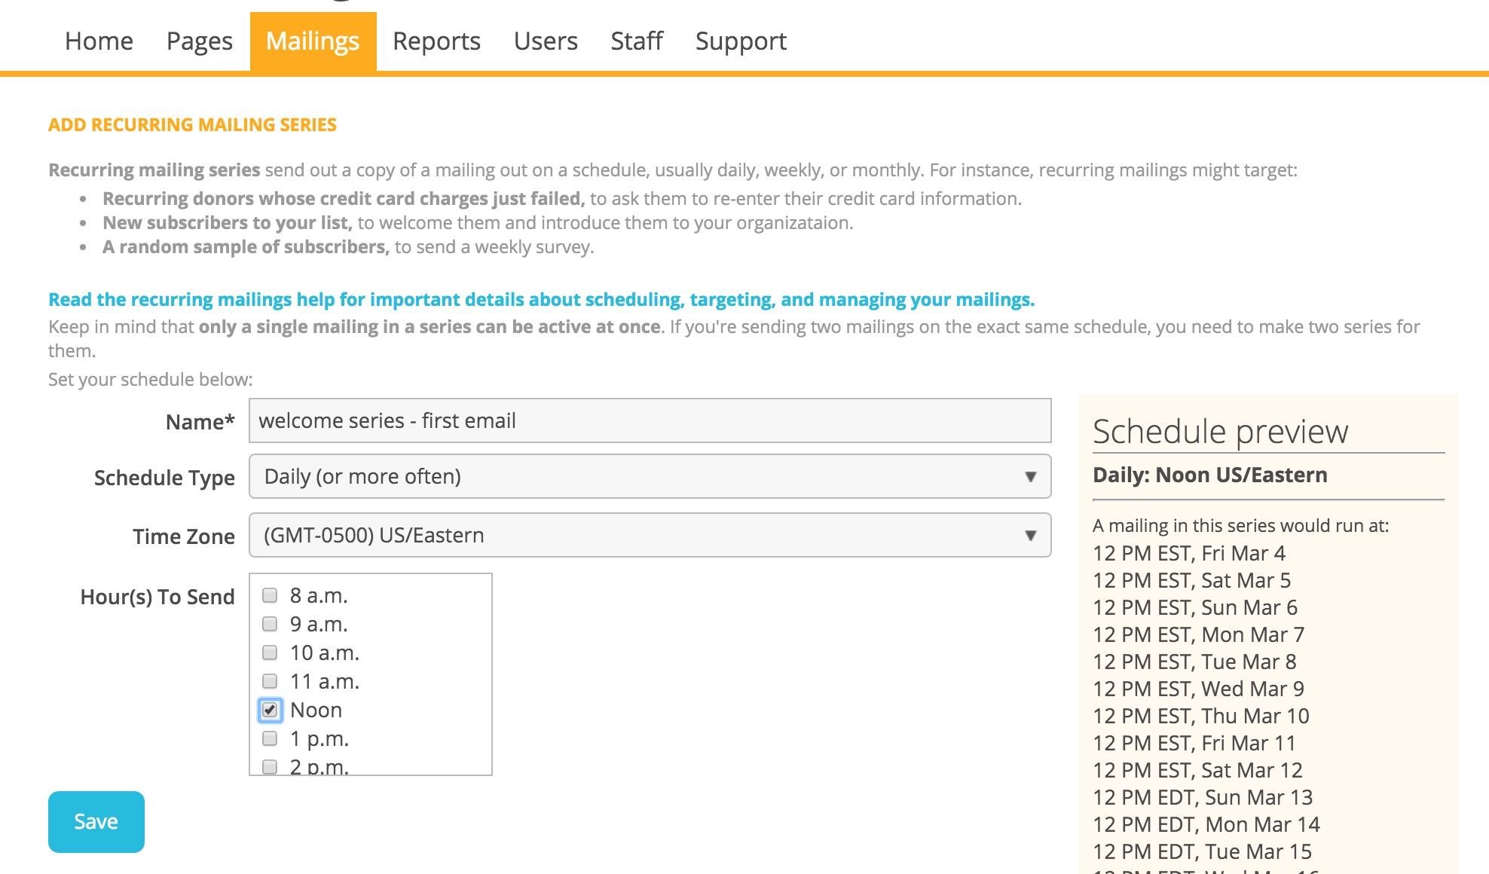The height and width of the screenshot is (874, 1489).
Task: Click the Name input field
Action: tap(650, 420)
